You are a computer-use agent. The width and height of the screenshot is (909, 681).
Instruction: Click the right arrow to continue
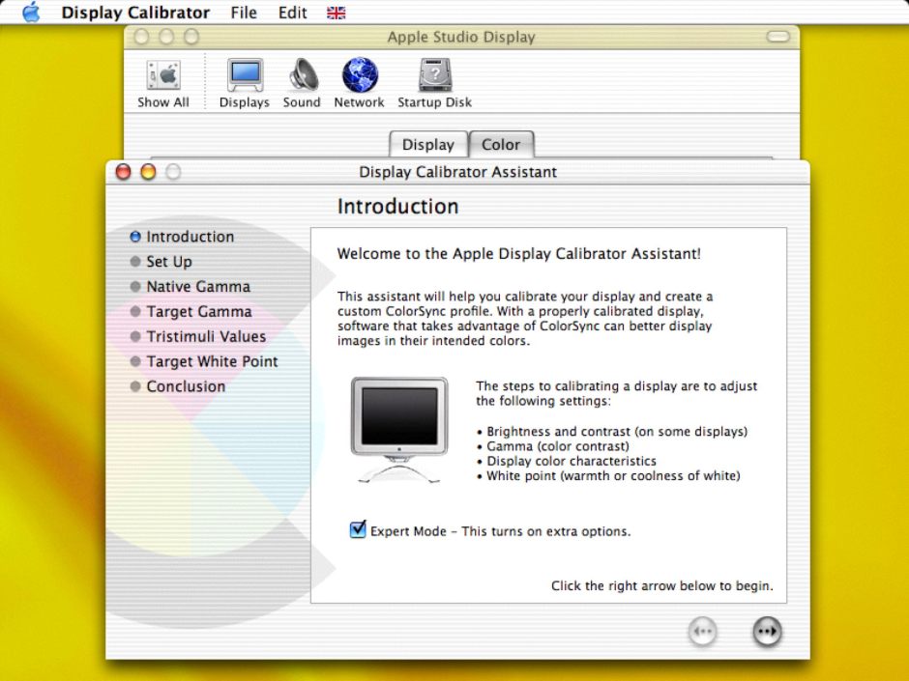767,631
